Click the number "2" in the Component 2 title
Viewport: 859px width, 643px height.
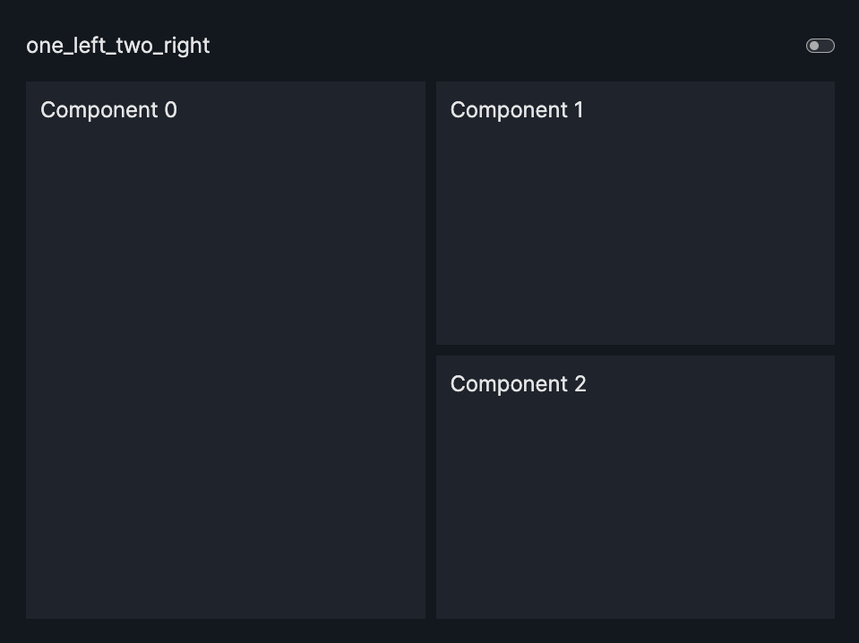point(580,384)
